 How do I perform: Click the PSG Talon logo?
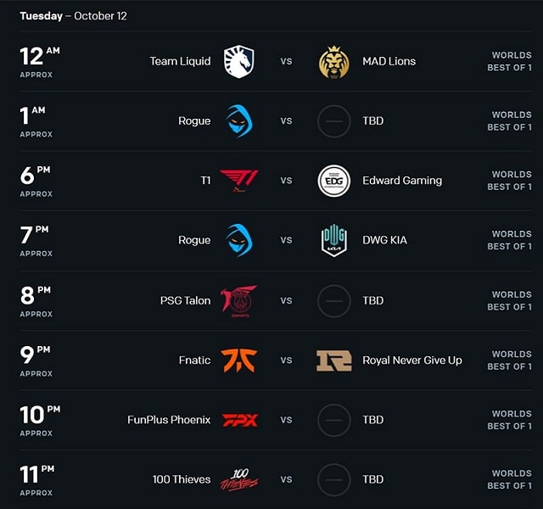(239, 301)
